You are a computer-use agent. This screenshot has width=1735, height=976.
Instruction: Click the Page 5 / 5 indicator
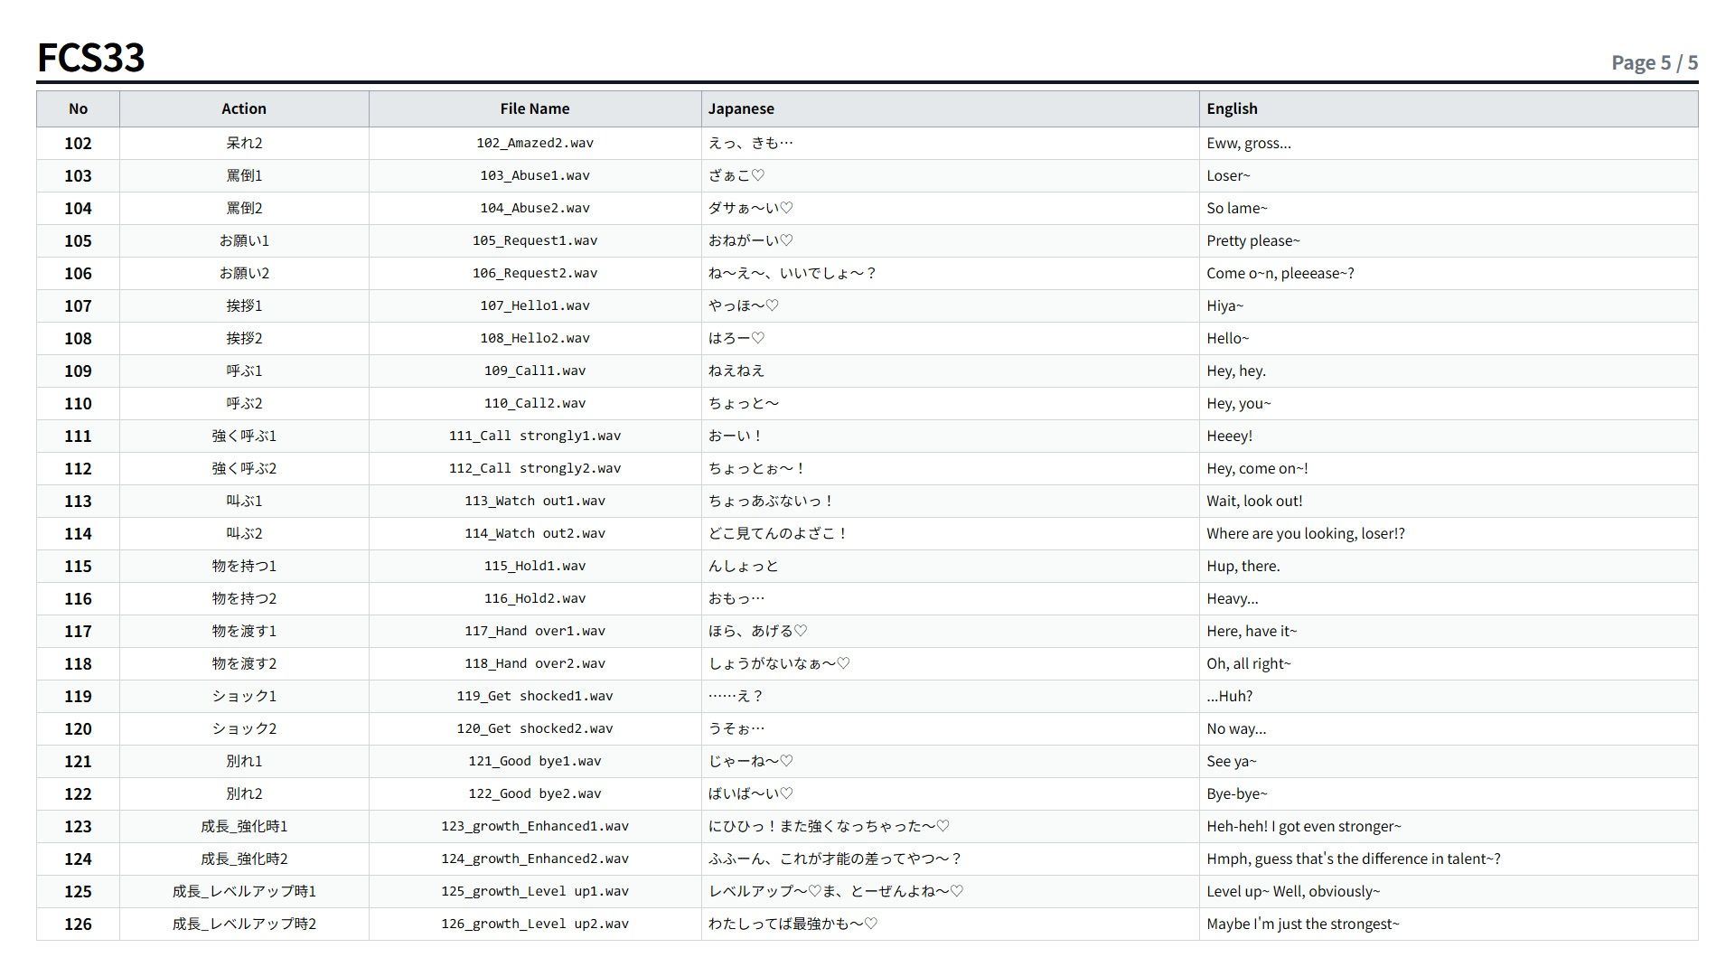(1655, 62)
